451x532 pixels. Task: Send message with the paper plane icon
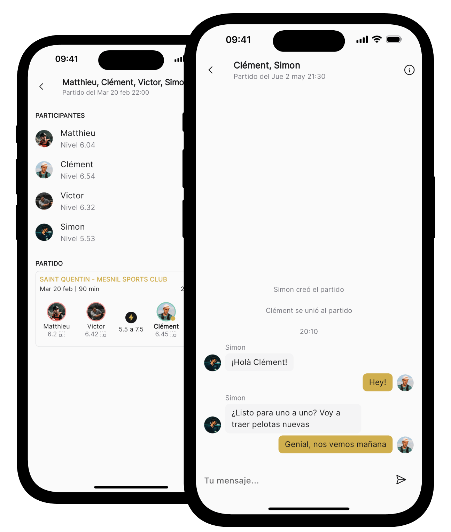point(401,480)
